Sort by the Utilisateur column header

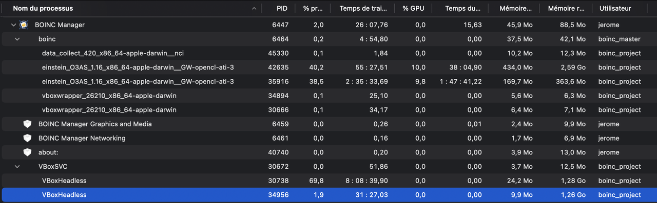coord(614,9)
